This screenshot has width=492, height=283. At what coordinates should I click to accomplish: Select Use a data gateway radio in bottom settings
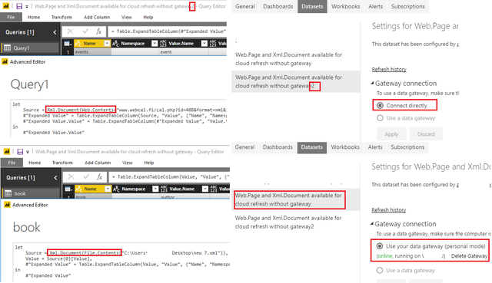pos(380,270)
